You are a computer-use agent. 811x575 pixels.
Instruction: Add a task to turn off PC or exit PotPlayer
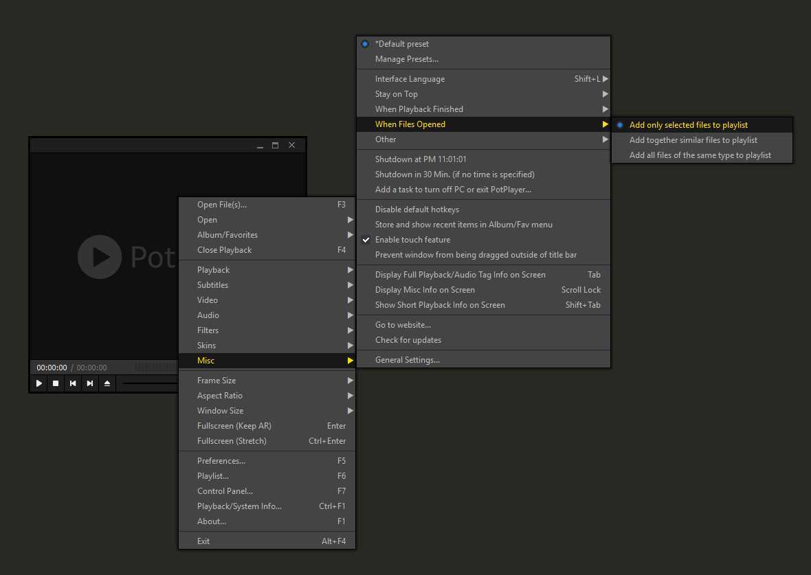484,189
